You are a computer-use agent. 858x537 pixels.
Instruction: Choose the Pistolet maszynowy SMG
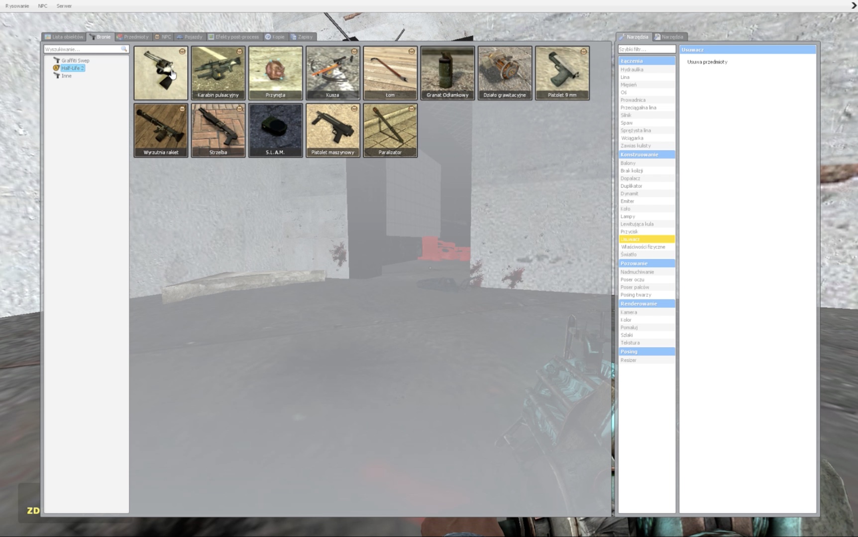coord(332,130)
